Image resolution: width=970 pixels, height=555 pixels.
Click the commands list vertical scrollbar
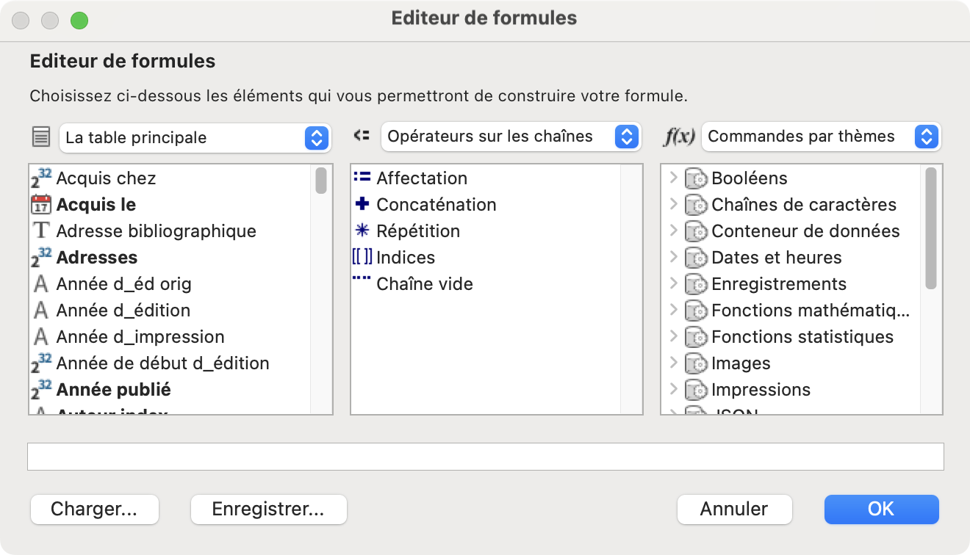pos(931,228)
